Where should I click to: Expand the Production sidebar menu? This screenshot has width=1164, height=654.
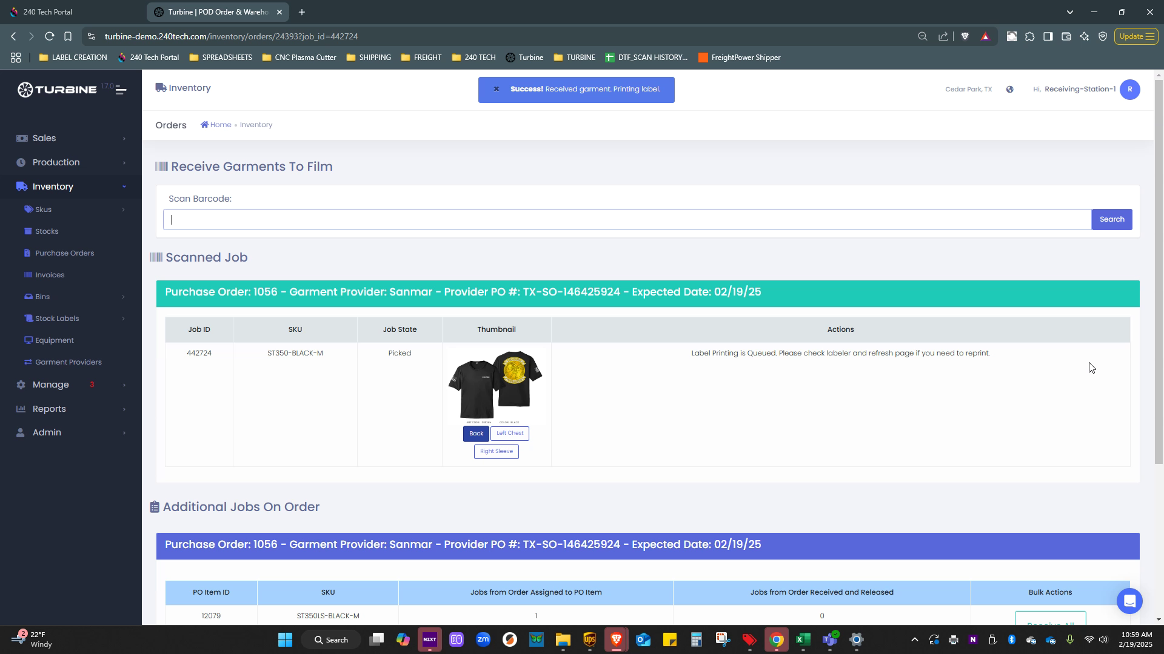[x=56, y=162]
